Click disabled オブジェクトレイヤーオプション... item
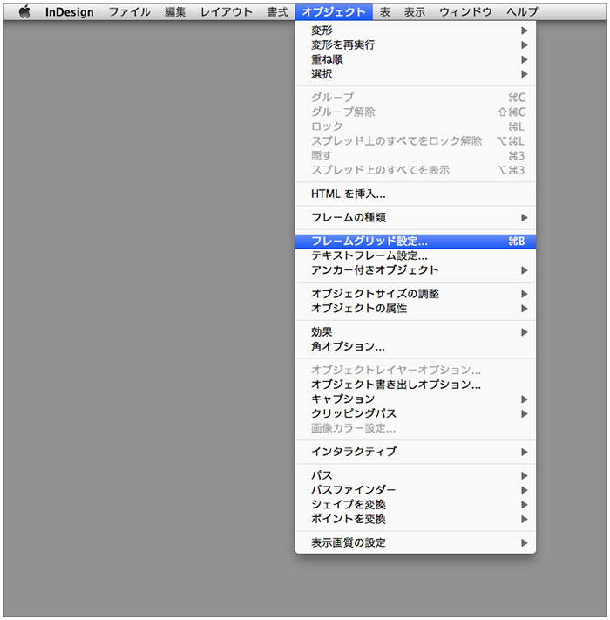610x620 pixels. [x=416, y=370]
